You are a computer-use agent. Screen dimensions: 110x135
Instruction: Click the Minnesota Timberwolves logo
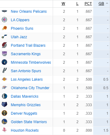coord(4,62)
